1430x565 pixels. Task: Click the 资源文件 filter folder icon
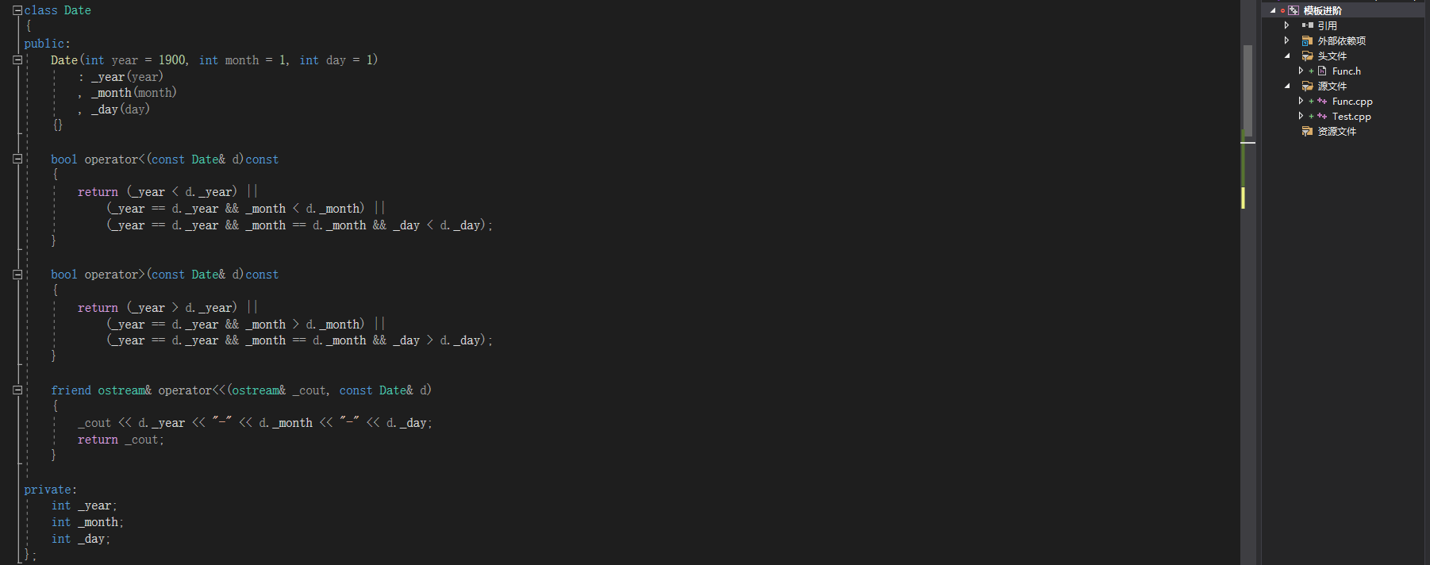coord(1307,132)
